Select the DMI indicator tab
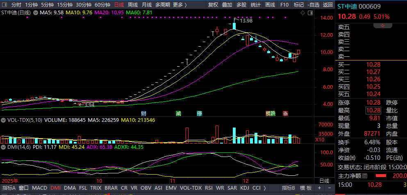The height and width of the screenshot is (195, 407). (x=55, y=188)
